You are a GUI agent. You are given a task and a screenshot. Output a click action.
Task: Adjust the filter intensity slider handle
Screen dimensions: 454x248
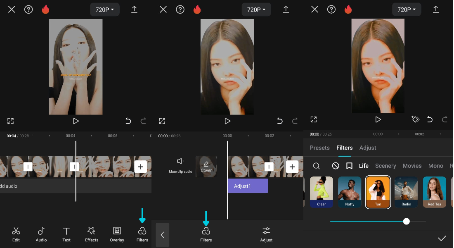(x=407, y=221)
